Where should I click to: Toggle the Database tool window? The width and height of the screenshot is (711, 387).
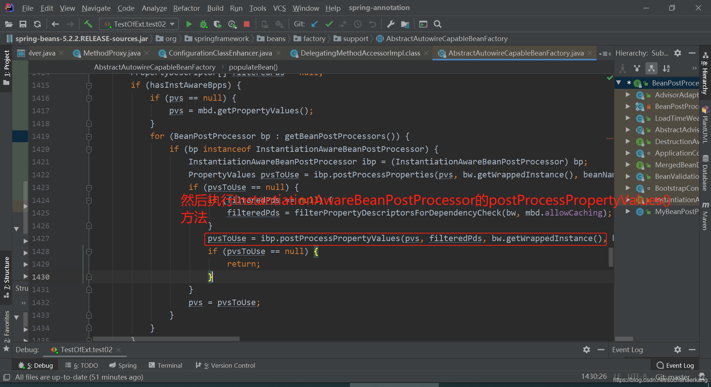tap(705, 173)
